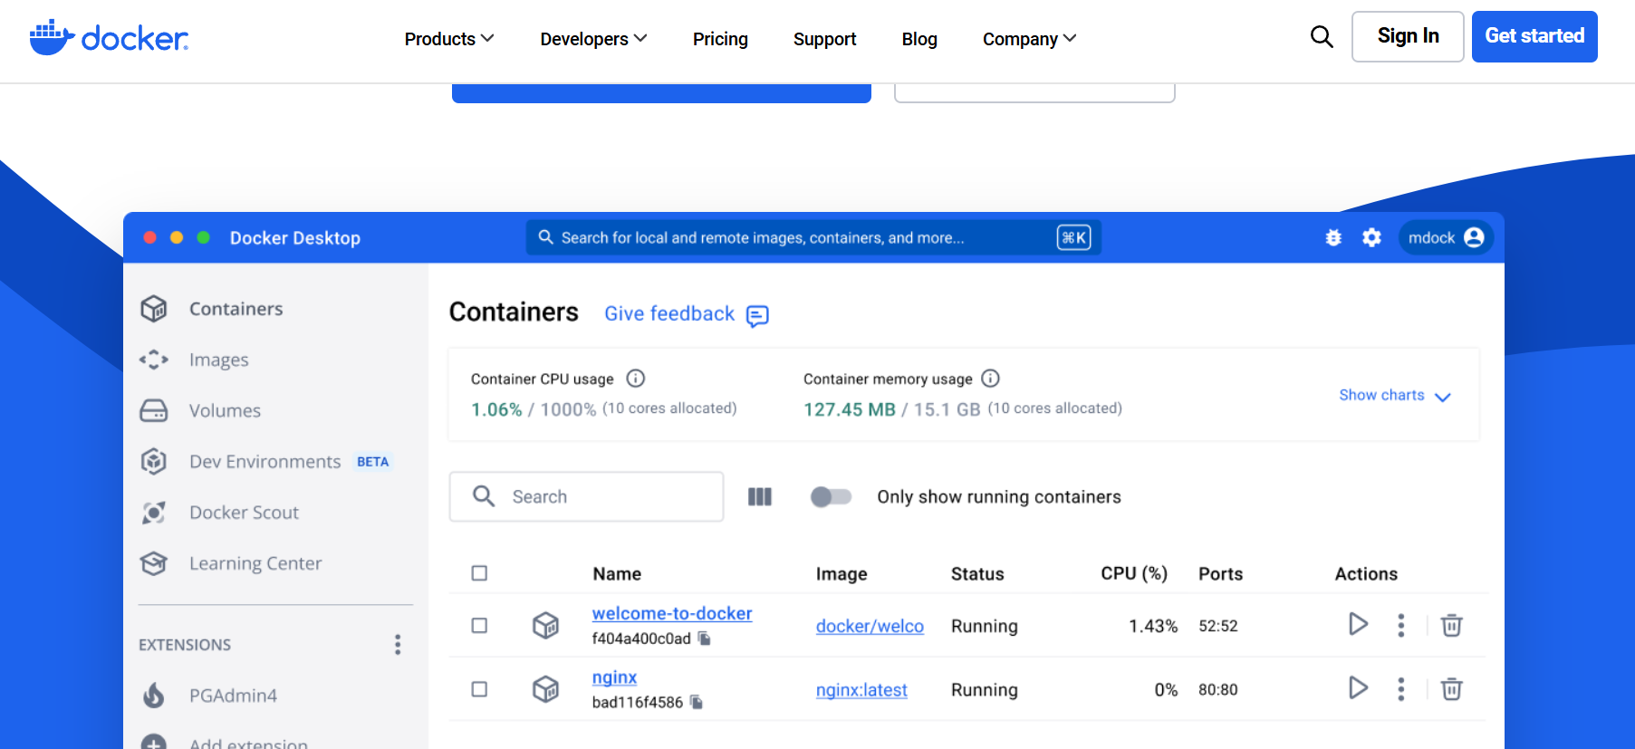The image size is (1635, 749).
Task: Click the Name column header
Action: pyautogui.click(x=617, y=574)
